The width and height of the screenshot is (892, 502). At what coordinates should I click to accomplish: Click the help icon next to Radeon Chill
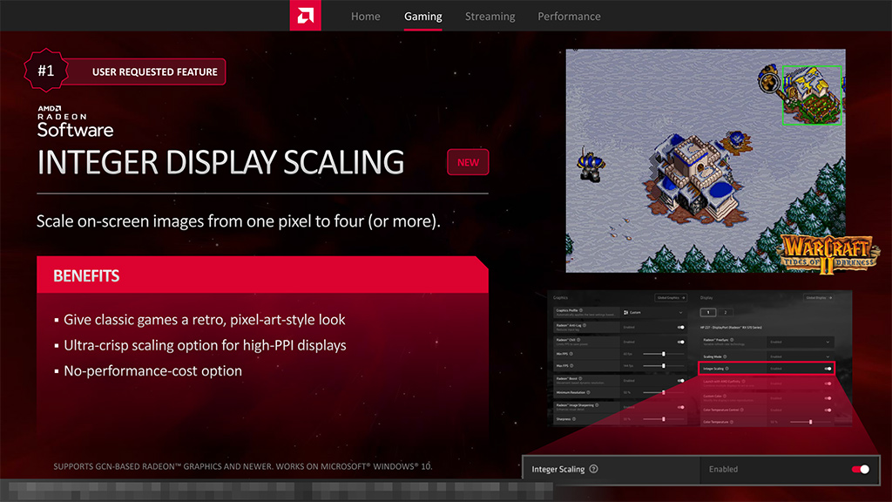coord(578,340)
